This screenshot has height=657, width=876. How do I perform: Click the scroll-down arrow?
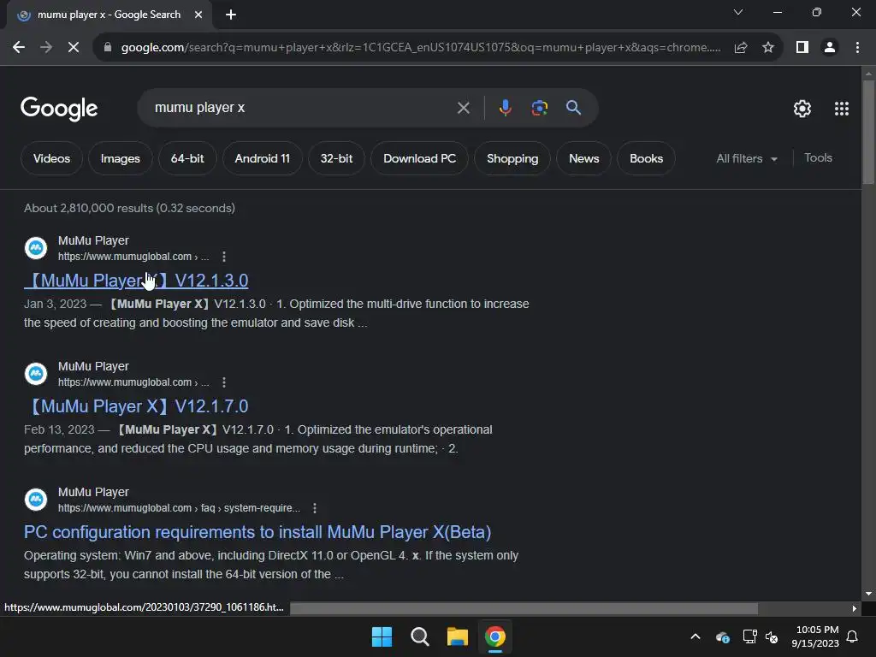pos(868,594)
